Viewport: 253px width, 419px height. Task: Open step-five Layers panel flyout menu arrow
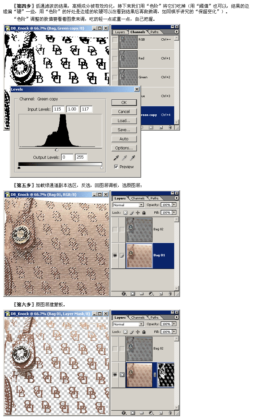(x=176, y=198)
